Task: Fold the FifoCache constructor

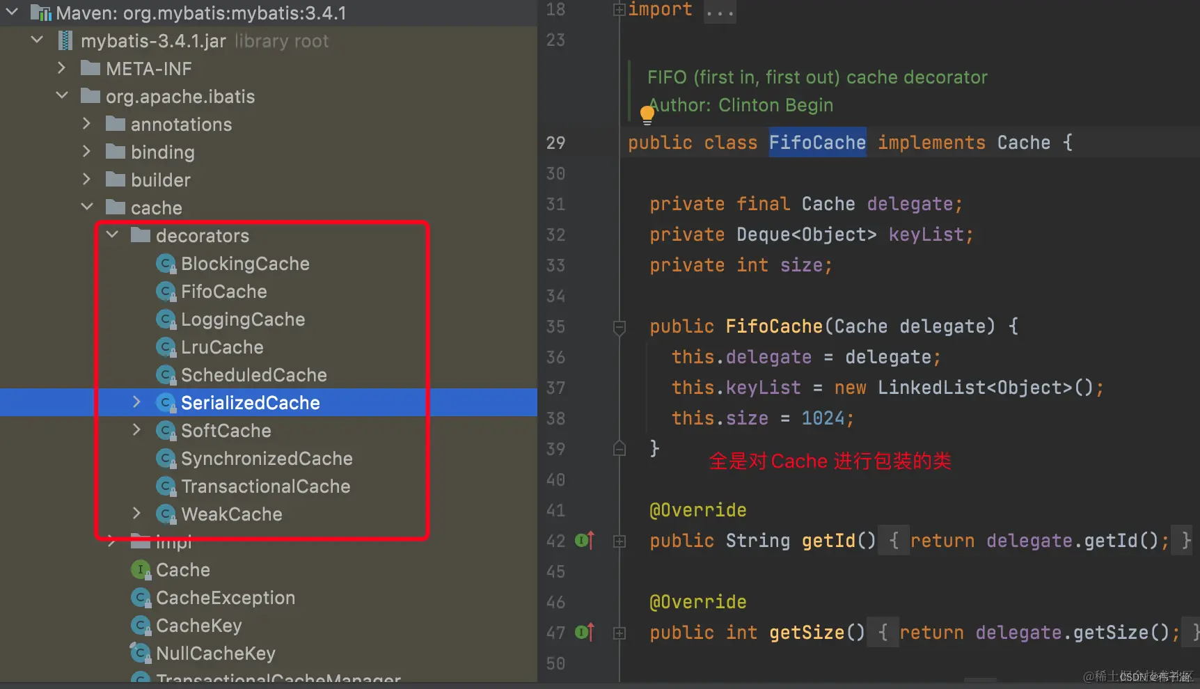Action: tap(619, 326)
